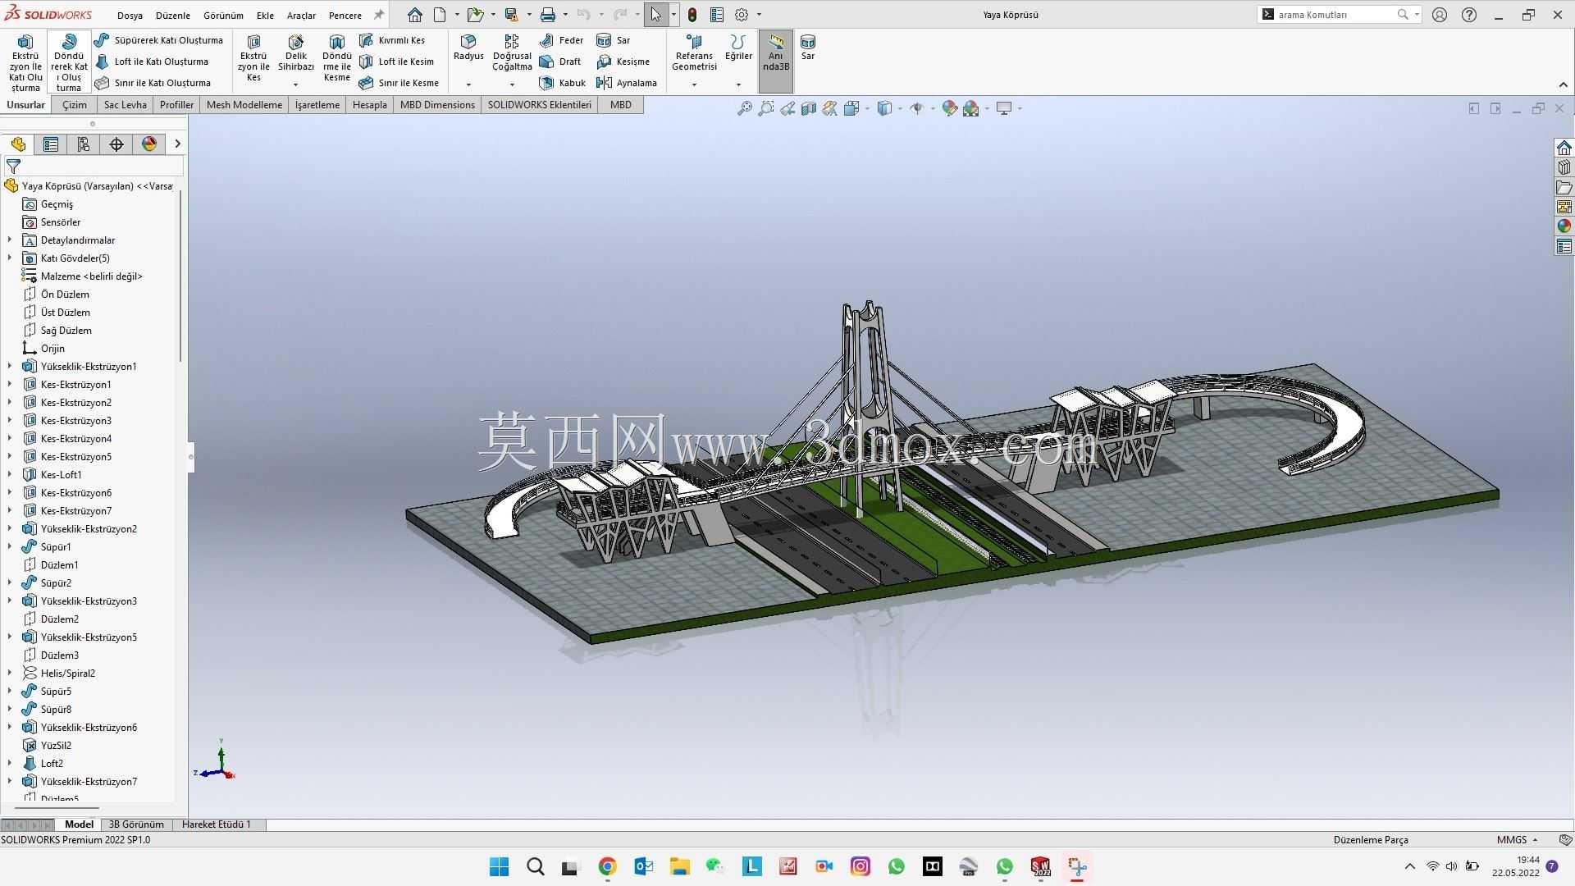
Task: Click Zoom to Fit icon in view toolbar
Action: 744,108
